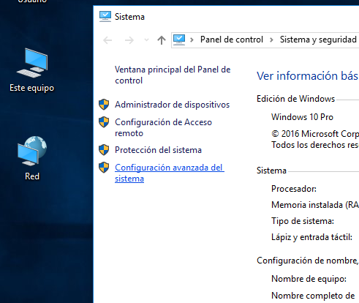Click the Edición de Windows heading
The image size is (359, 303).
[x=295, y=99]
